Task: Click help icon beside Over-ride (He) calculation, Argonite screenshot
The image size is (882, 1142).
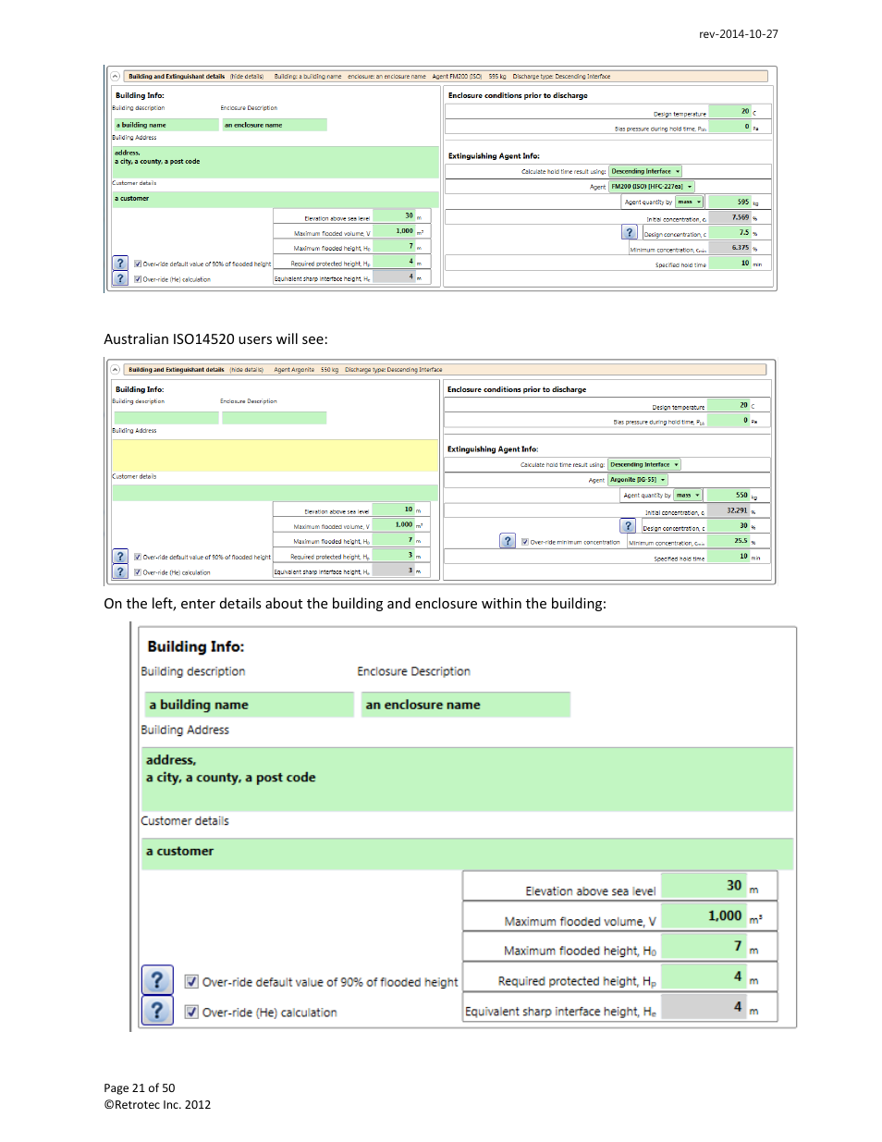Action: pyautogui.click(x=120, y=571)
